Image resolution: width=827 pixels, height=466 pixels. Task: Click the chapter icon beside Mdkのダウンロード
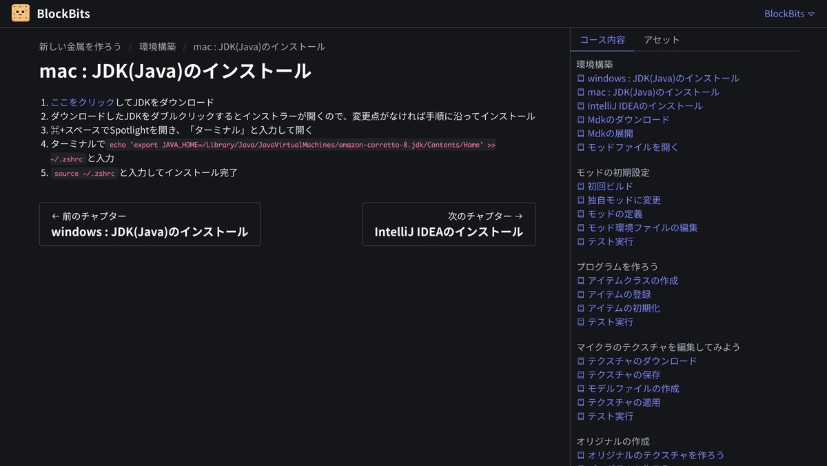click(580, 119)
